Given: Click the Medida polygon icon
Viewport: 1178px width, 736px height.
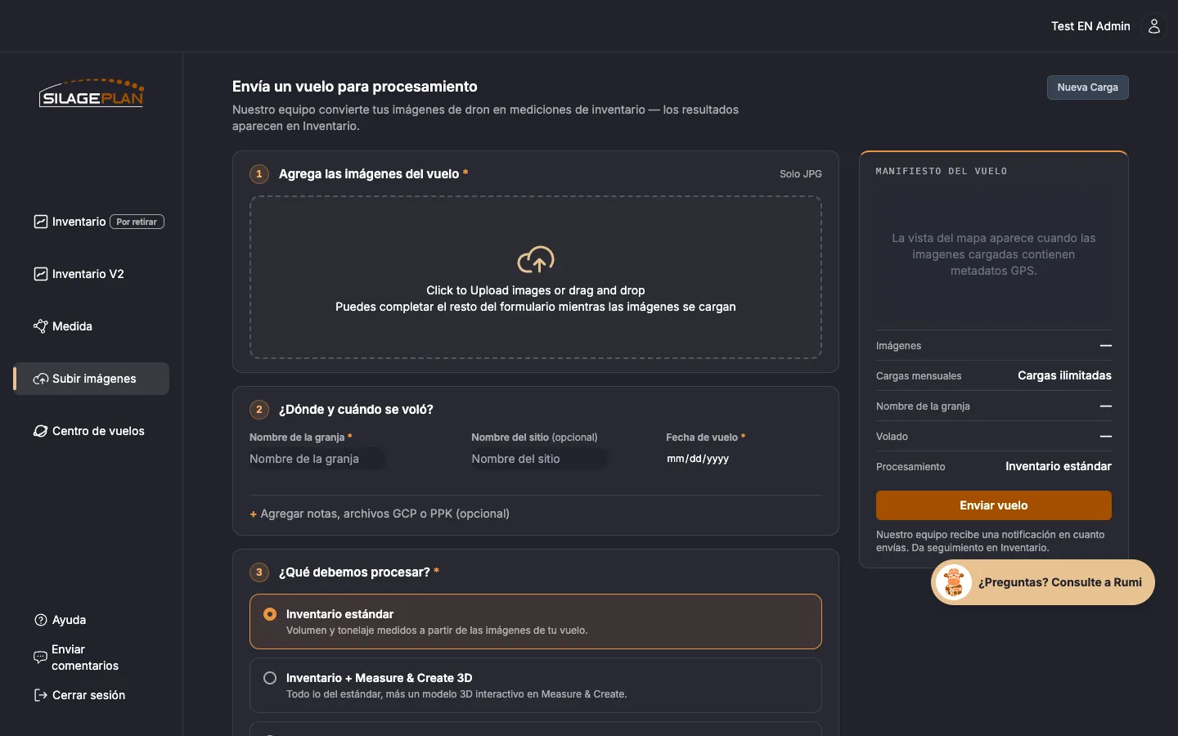Looking at the screenshot, I should [40, 326].
